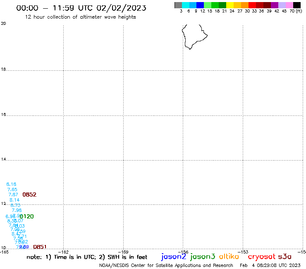Click the wave height value '8.73'
The height and width of the screenshot is (269, 306).
coord(15,205)
